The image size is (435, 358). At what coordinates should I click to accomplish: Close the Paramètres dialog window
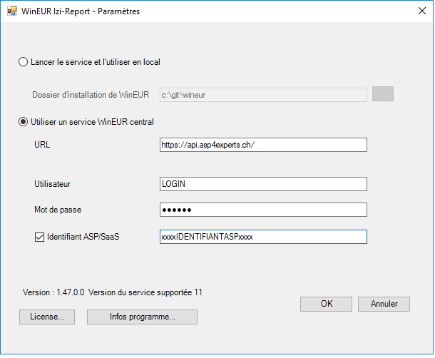tap(422, 11)
